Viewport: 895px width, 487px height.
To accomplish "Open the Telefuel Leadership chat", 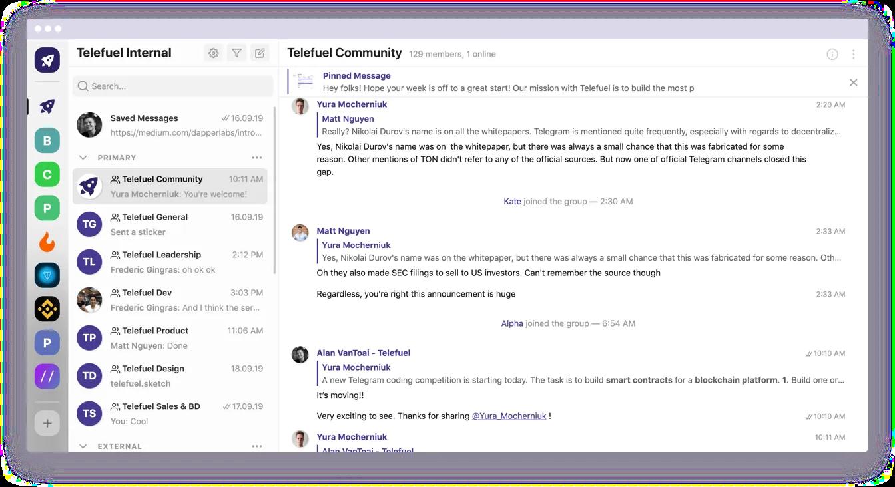I will coord(170,262).
